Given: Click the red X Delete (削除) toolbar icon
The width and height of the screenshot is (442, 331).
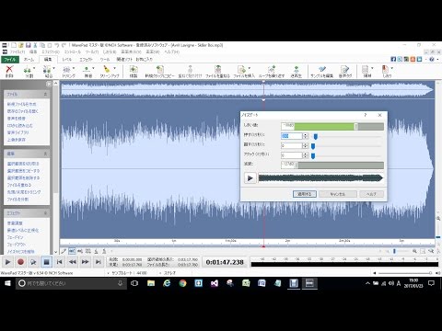Looking at the screenshot, I should click(x=9, y=72).
